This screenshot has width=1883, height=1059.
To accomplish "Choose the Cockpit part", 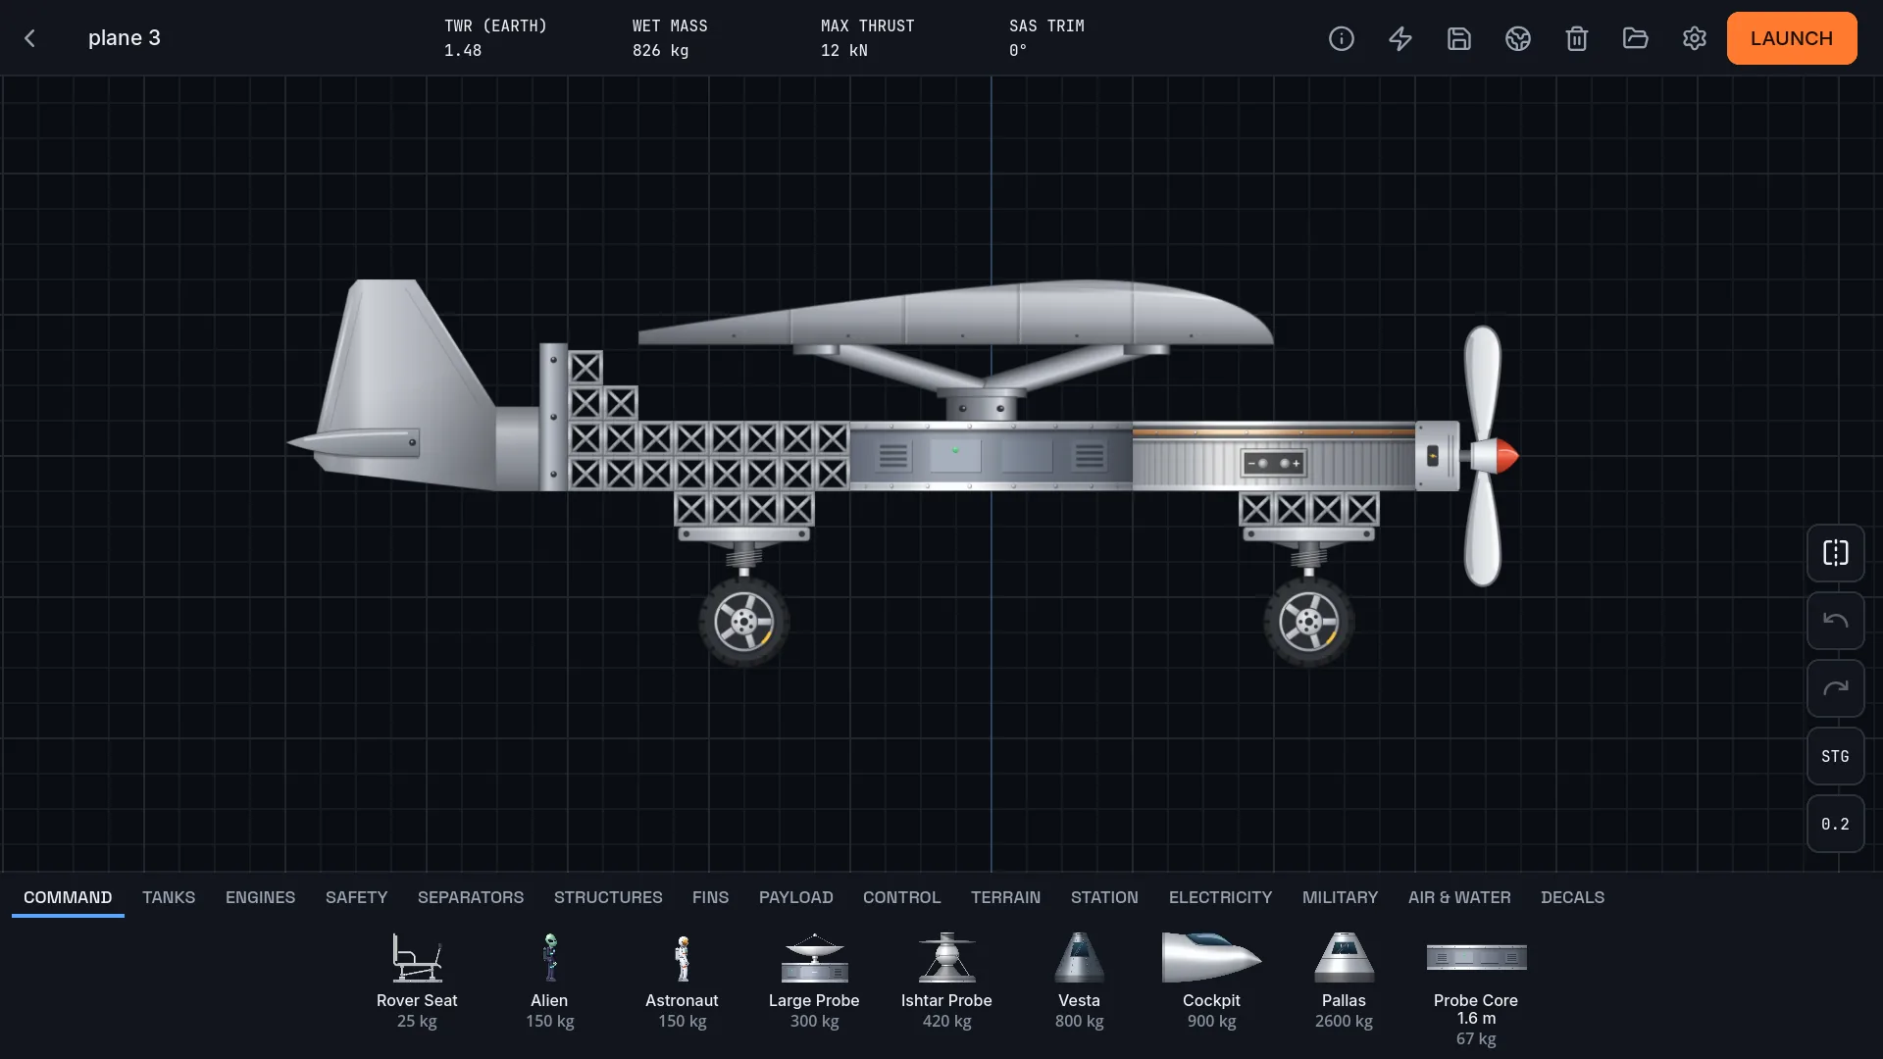I will [1211, 980].
